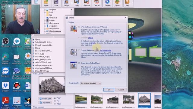This screenshot has width=193, height=109.
Task: Select file China_NY-091.jpg in list
Action: (42, 71)
